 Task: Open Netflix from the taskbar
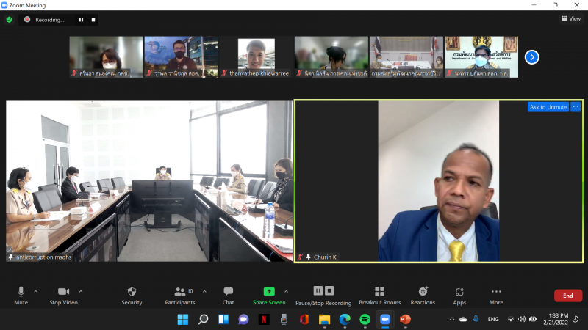264,319
